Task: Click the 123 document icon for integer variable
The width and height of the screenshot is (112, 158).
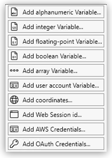Action: click(14, 26)
